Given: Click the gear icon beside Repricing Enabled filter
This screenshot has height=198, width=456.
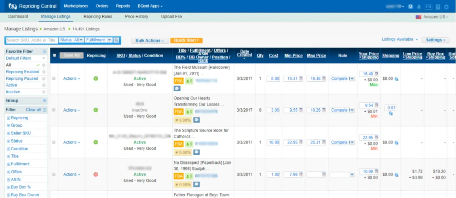Looking at the screenshot, I should (x=44, y=72).
